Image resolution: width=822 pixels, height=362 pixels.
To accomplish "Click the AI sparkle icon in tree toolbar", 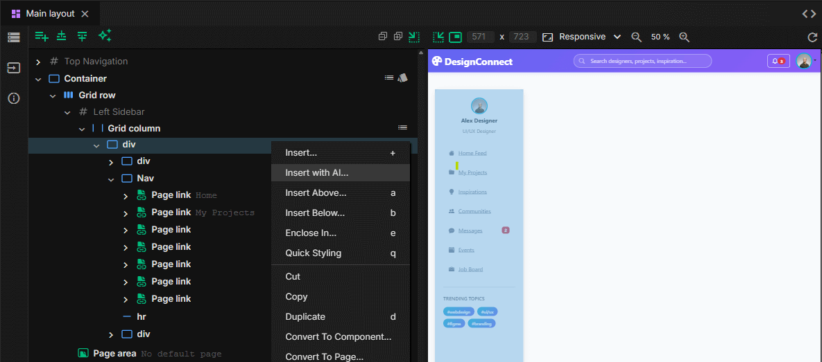I will (x=105, y=36).
